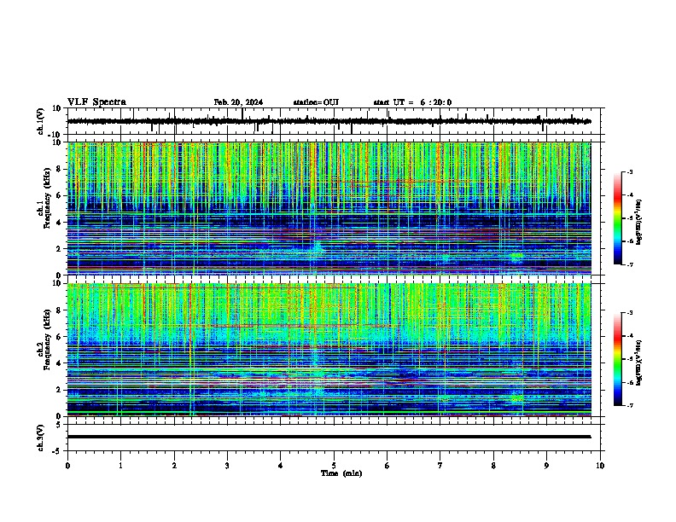This screenshot has width=676, height=522.
Task: Click the "4" kHz tick on ch.2 frequency axis
Action: tap(59, 363)
